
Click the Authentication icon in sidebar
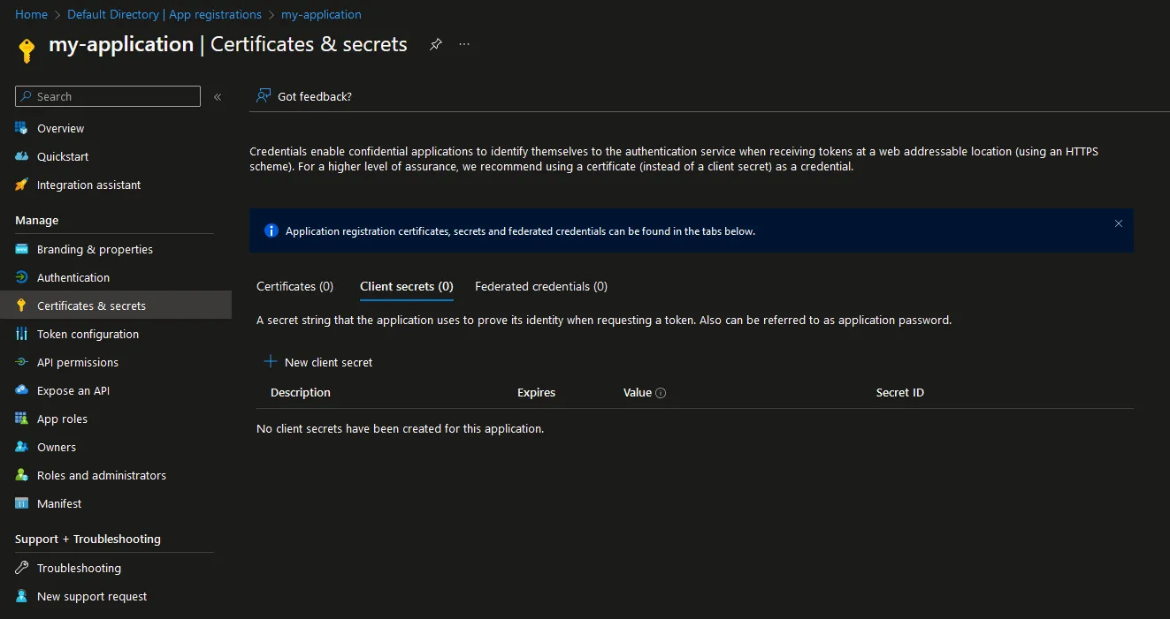coord(22,277)
